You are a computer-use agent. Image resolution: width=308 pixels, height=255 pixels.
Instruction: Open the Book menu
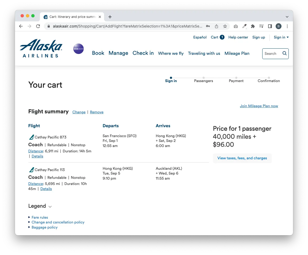(98, 53)
